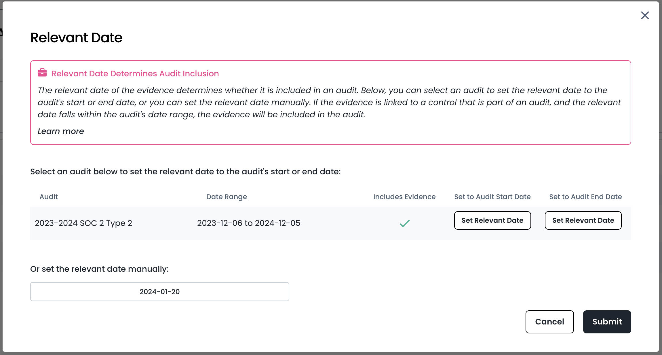Click the pink briefcase icon in info banner

42,73
